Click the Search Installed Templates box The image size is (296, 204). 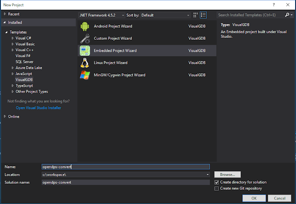(251, 15)
